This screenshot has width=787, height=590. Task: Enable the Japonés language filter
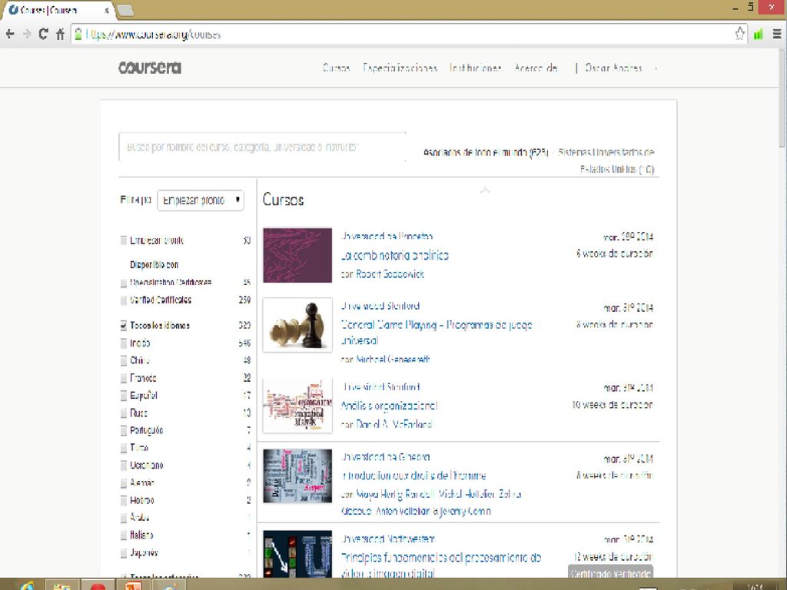click(124, 553)
